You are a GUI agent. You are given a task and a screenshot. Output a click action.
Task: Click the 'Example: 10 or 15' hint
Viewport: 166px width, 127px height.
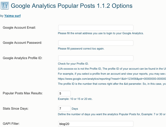(x=75, y=99)
